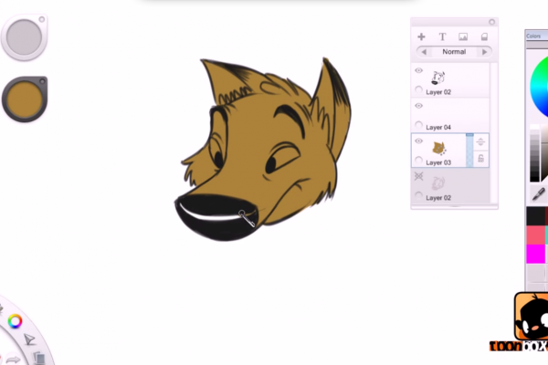The height and width of the screenshot is (365, 548).
Task: Hide the top Layer 02 via eye icon
Action: coord(419,70)
